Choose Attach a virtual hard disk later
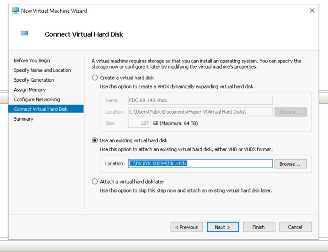Screen dimensions: 328x252 coord(95,182)
